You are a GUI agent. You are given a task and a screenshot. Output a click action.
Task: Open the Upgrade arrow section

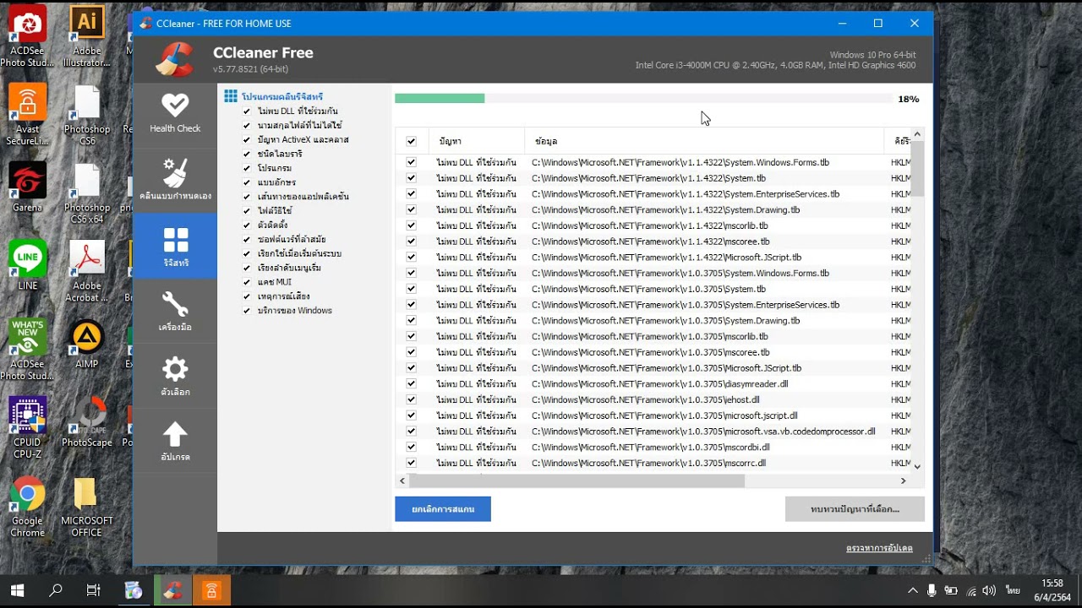point(175,440)
